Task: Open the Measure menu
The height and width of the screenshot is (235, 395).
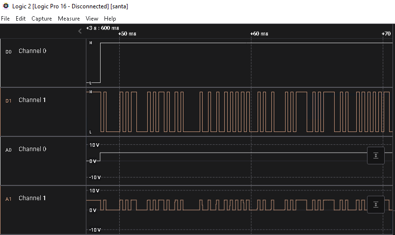Action: [x=69, y=19]
